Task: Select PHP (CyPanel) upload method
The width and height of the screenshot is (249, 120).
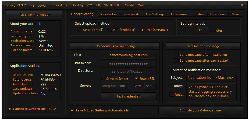Action: [x=143, y=30]
